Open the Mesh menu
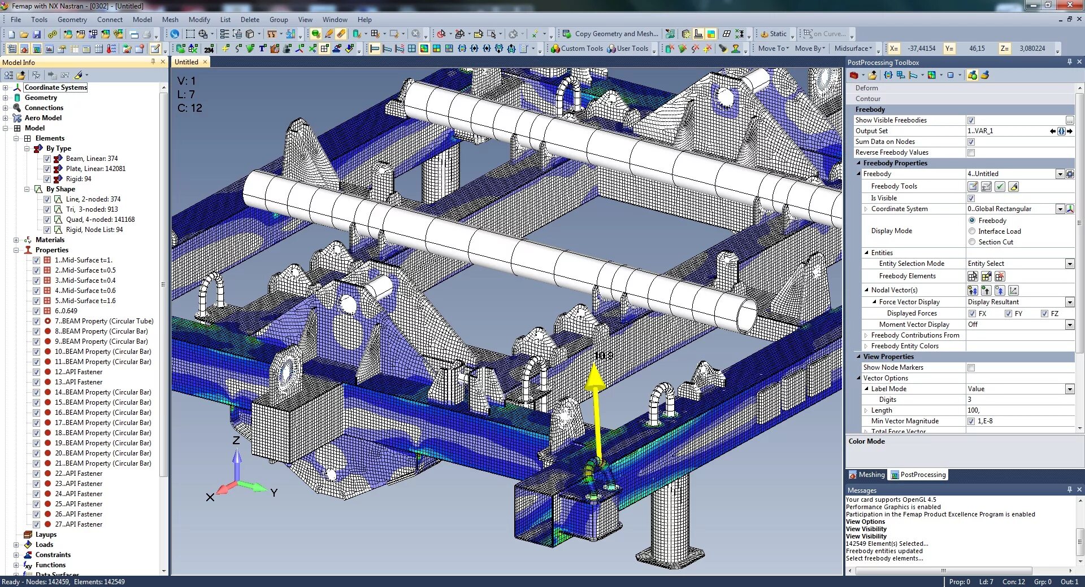Viewport: 1085px width, 587px height. (x=170, y=19)
